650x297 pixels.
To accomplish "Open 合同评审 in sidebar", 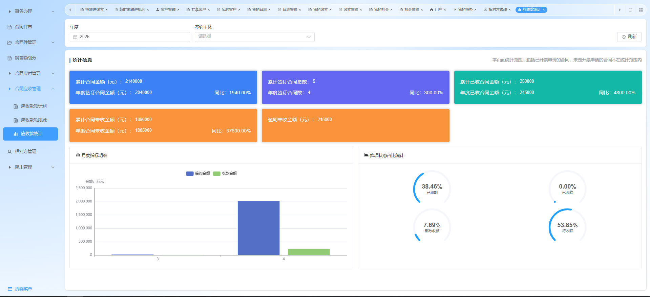I will click(31, 27).
